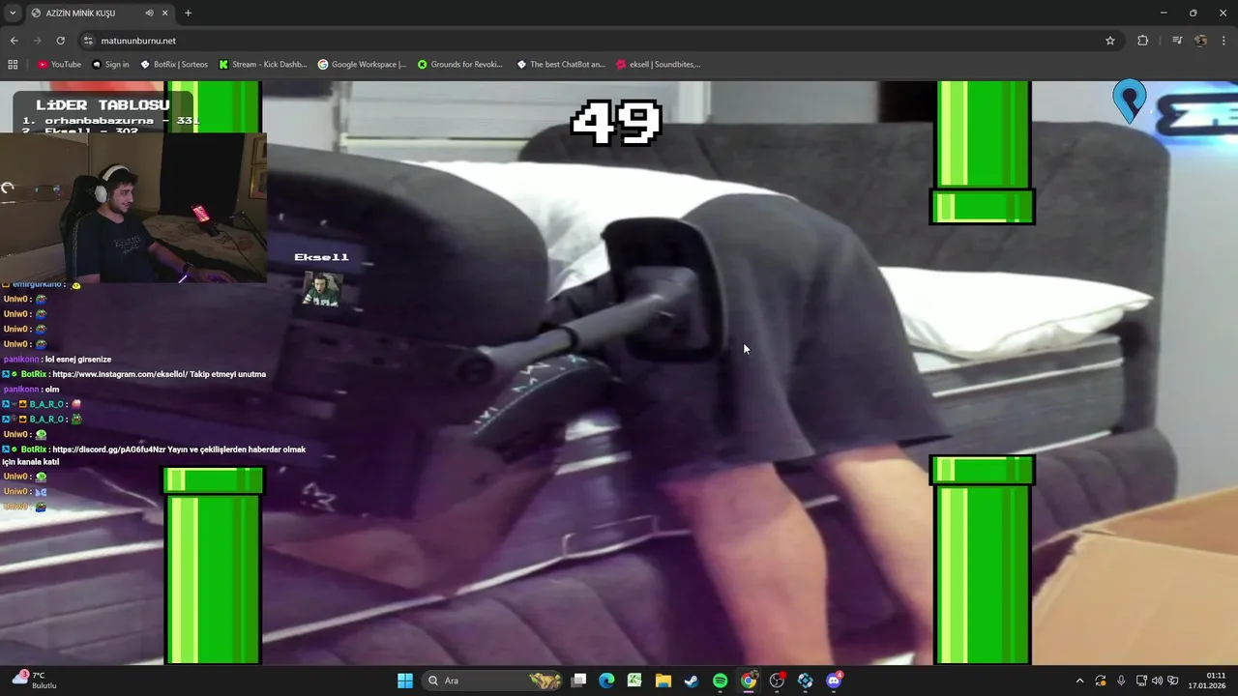This screenshot has width=1238, height=696.
Task: Open the YouTube bookmark
Action: (x=59, y=65)
